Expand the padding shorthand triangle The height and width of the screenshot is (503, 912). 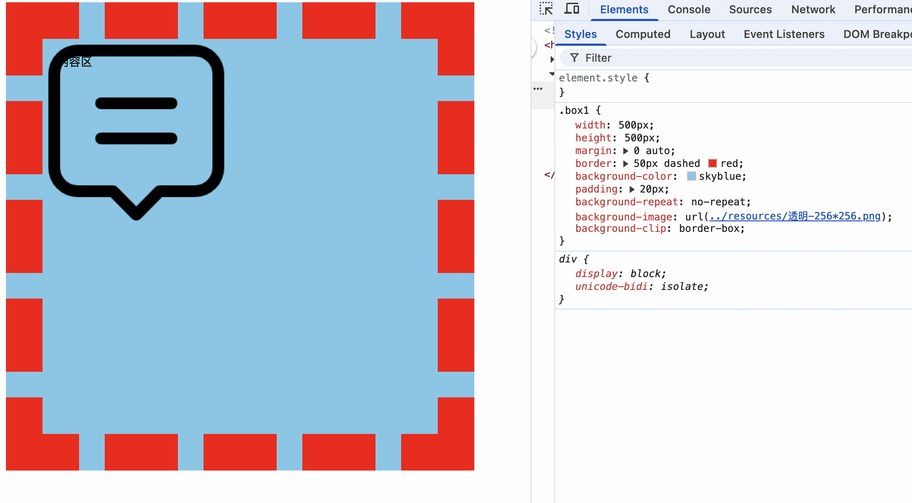point(632,189)
